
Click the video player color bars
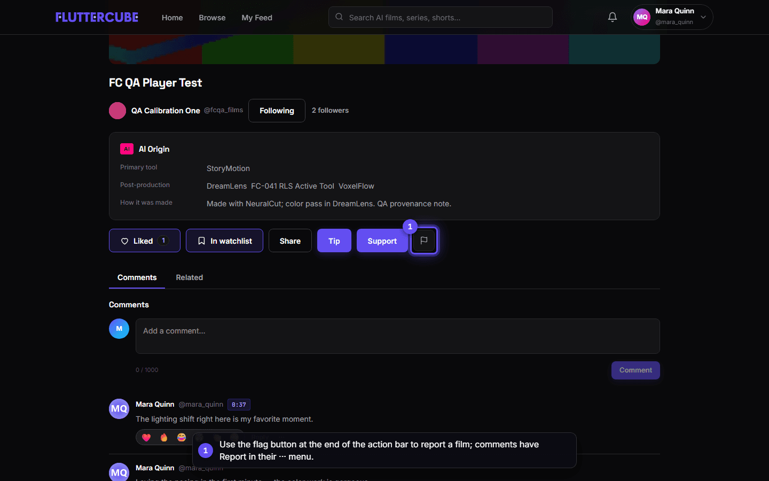pos(384,49)
